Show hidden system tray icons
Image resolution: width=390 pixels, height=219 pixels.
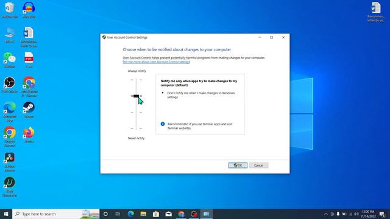[326, 214]
